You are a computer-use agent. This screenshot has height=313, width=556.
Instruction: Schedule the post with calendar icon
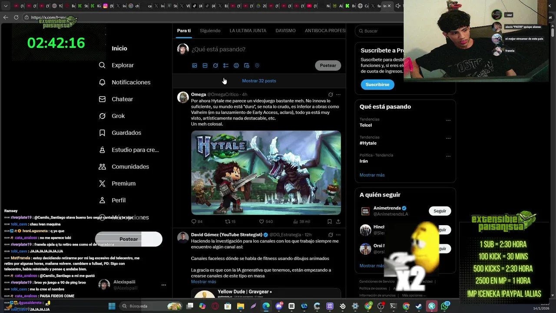tap(247, 66)
